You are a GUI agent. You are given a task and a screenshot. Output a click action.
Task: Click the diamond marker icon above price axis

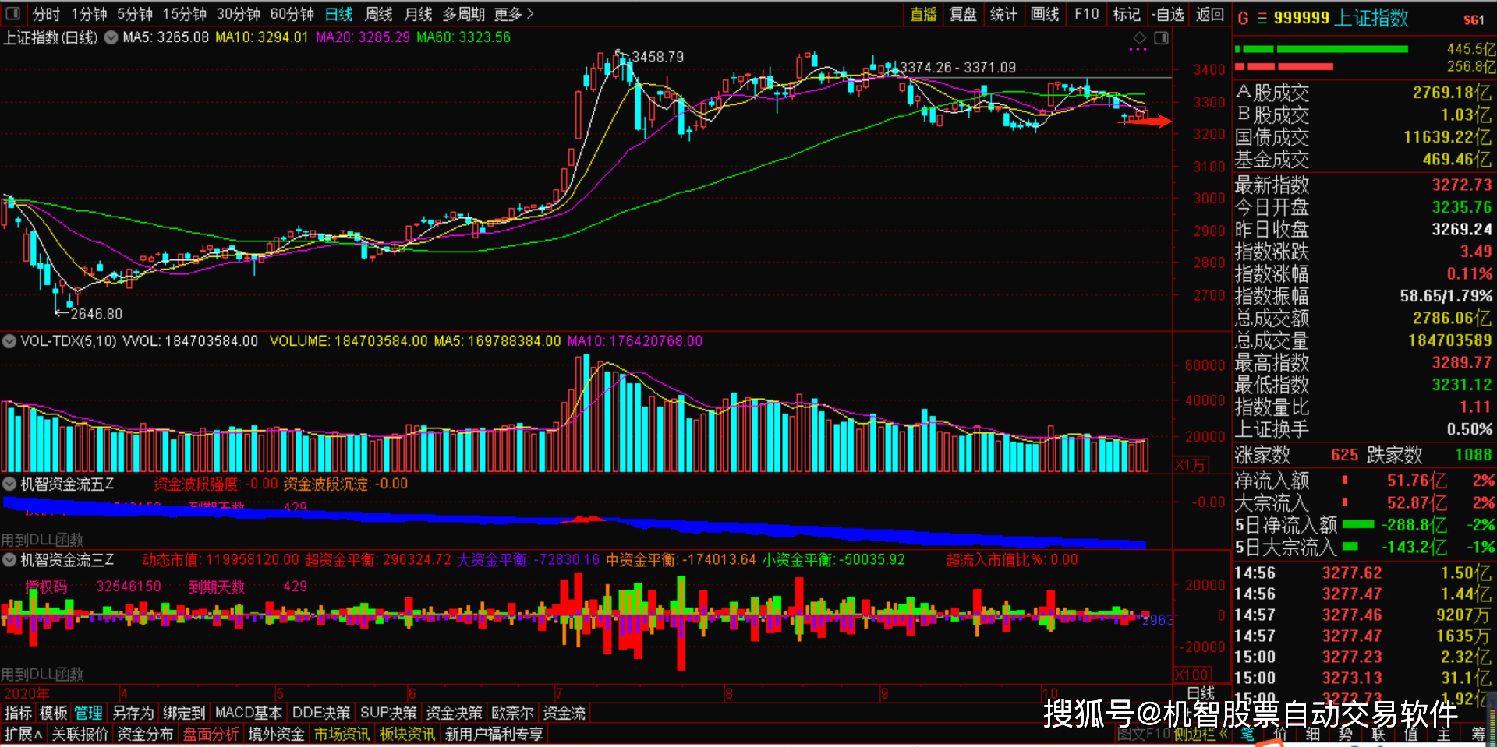(1139, 38)
